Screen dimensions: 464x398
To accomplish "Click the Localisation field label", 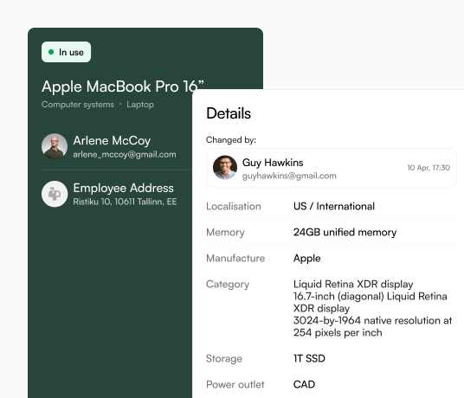I will click(234, 207).
